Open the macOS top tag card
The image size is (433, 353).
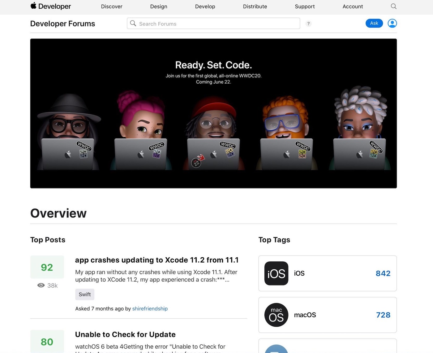(x=328, y=315)
